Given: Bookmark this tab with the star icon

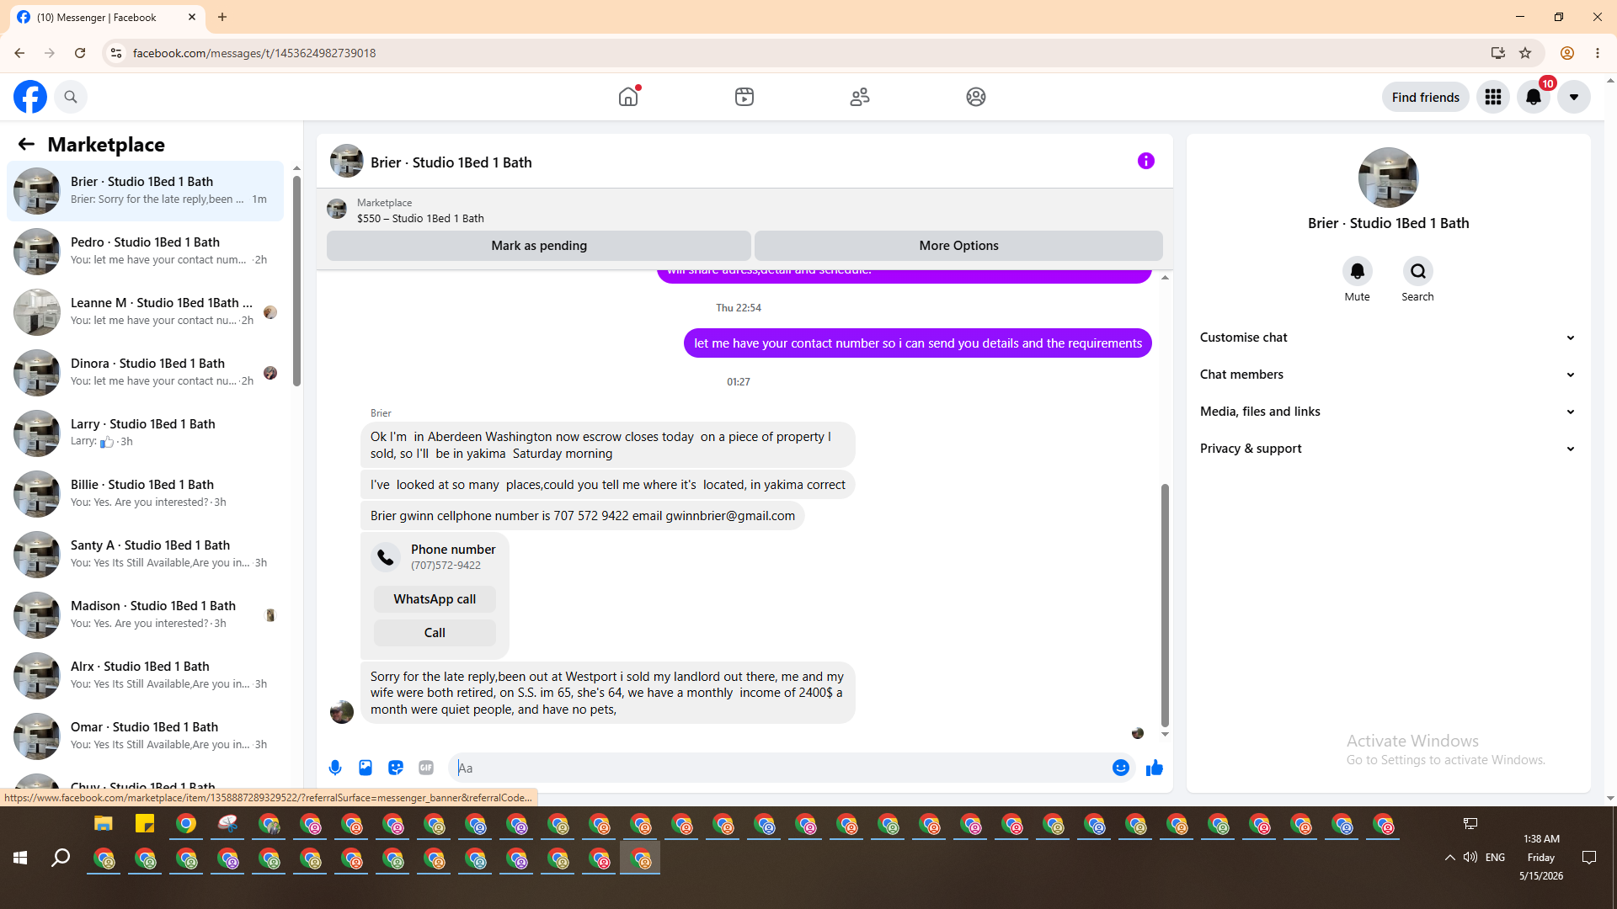Looking at the screenshot, I should [1525, 53].
